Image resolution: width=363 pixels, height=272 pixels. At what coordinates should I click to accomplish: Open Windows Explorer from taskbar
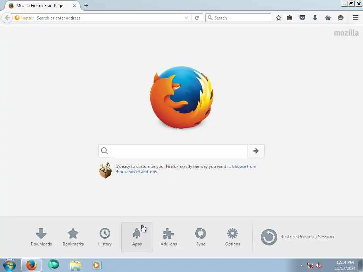(x=76, y=265)
